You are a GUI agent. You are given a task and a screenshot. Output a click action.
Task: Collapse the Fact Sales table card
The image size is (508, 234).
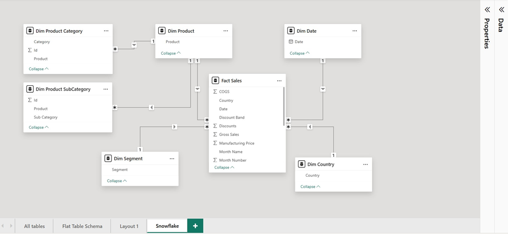(225, 167)
